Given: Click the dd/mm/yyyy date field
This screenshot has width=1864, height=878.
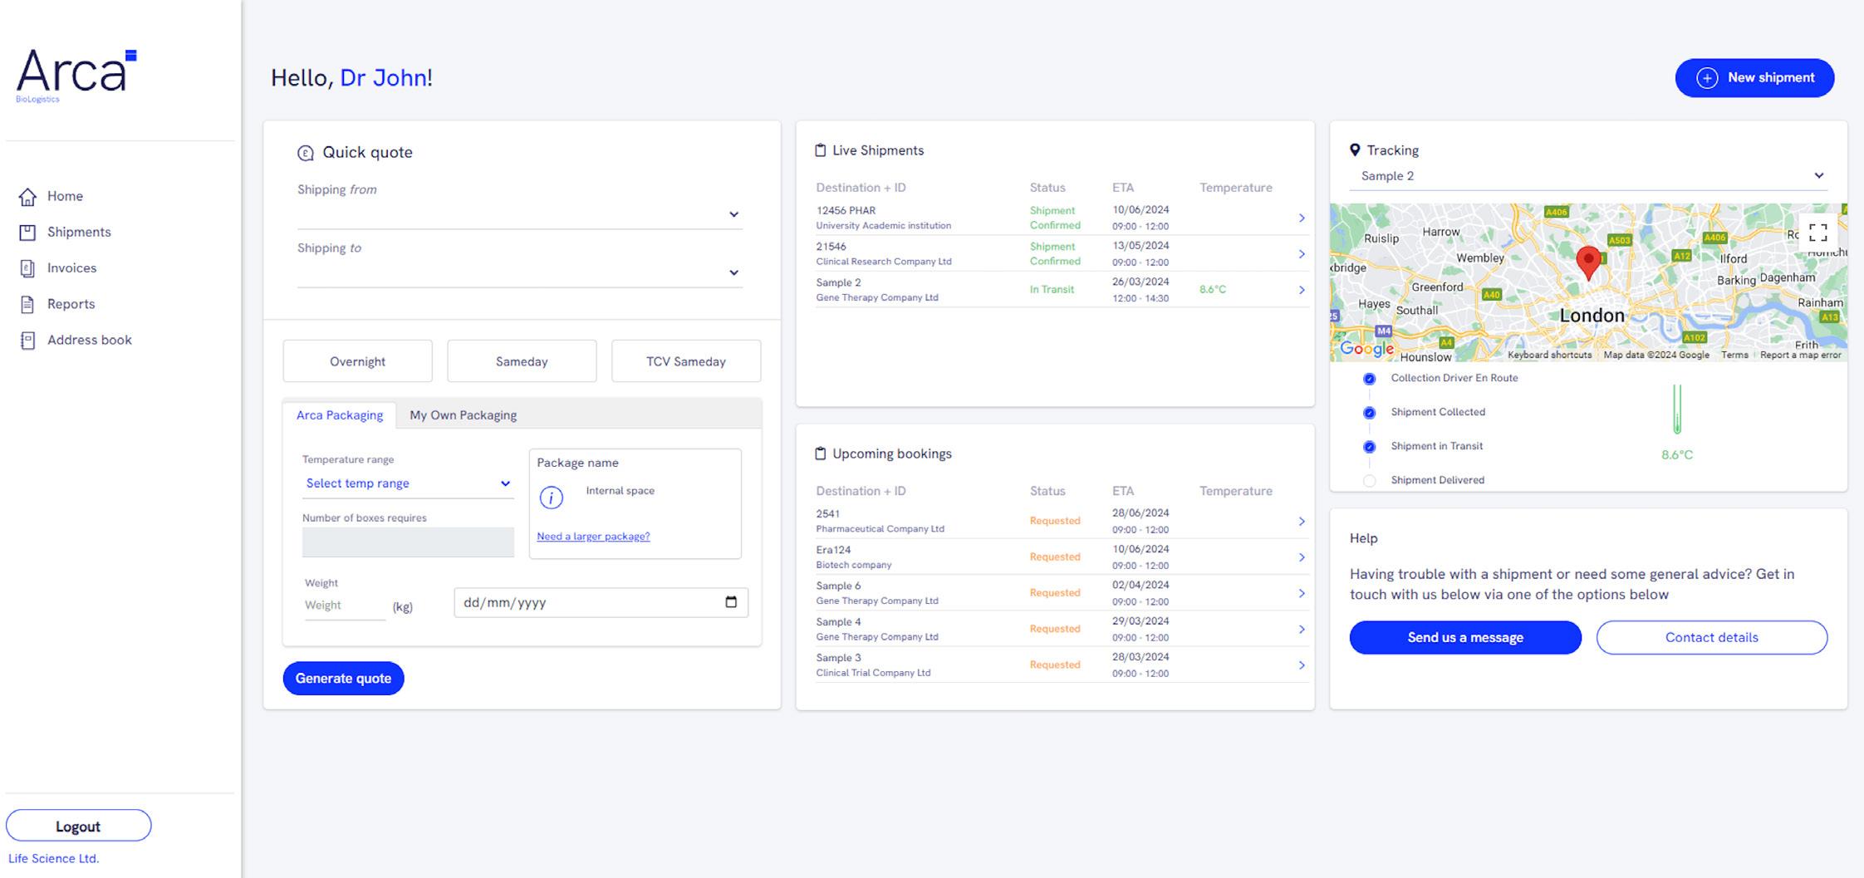Looking at the screenshot, I should click(x=601, y=603).
